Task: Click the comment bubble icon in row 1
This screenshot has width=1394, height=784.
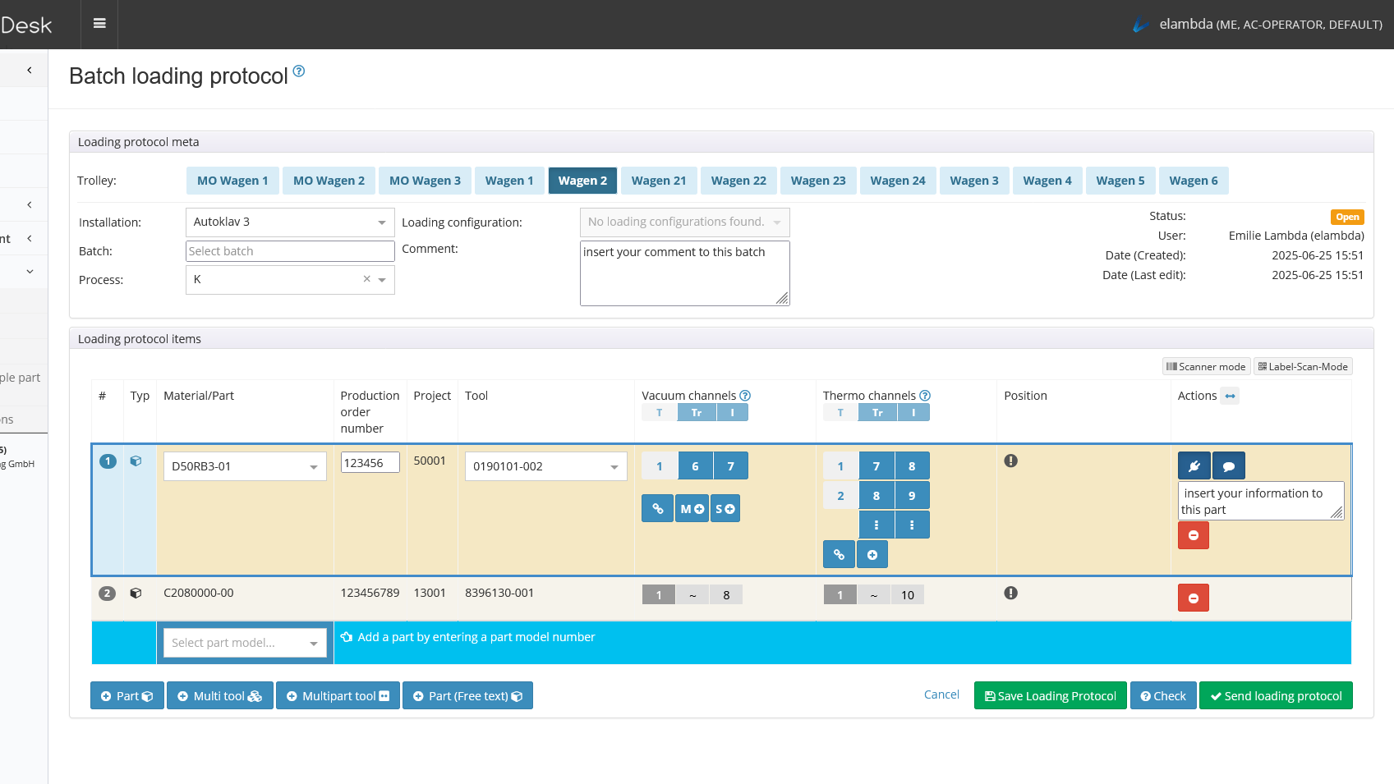Action: coord(1229,465)
